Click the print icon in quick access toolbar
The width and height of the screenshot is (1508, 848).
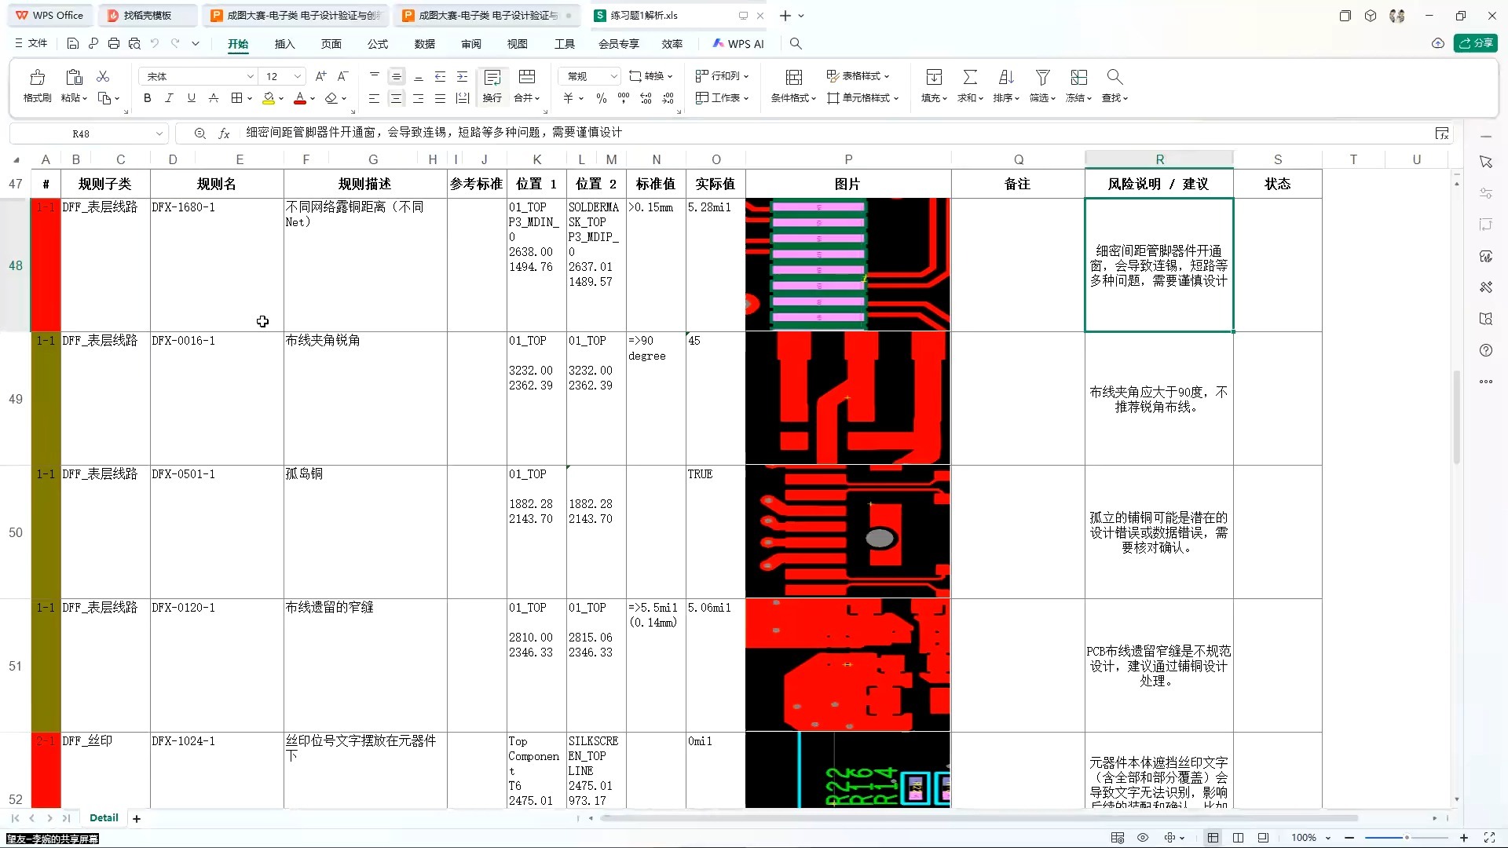coord(114,44)
